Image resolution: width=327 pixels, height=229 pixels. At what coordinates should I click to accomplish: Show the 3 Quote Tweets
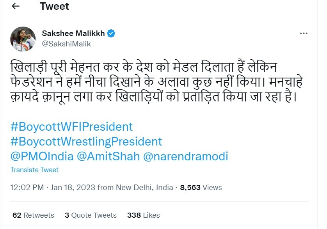click(91, 215)
